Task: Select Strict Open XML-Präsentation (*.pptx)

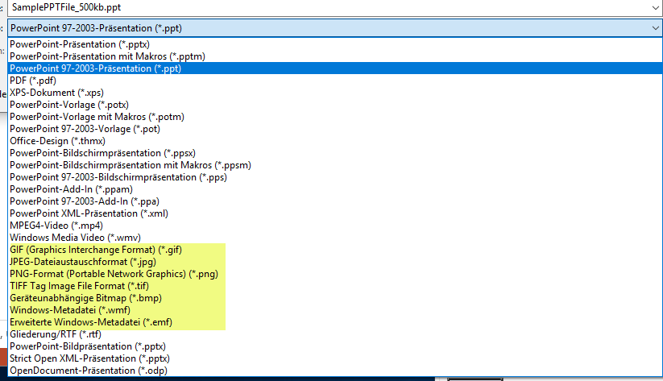Action: (335, 358)
